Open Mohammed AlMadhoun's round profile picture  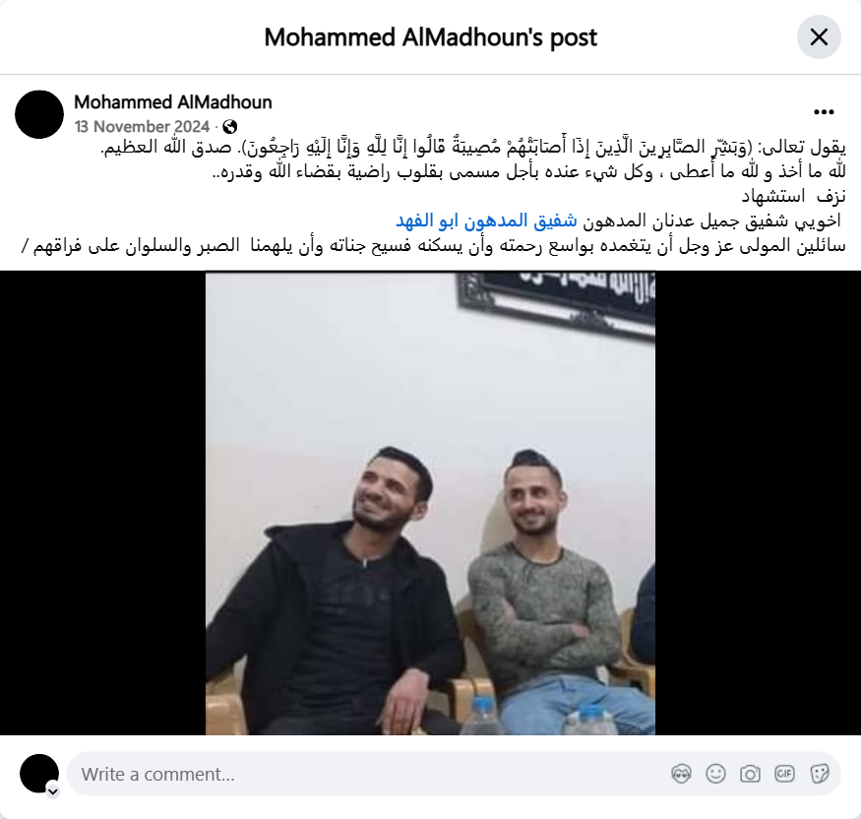tap(39, 114)
